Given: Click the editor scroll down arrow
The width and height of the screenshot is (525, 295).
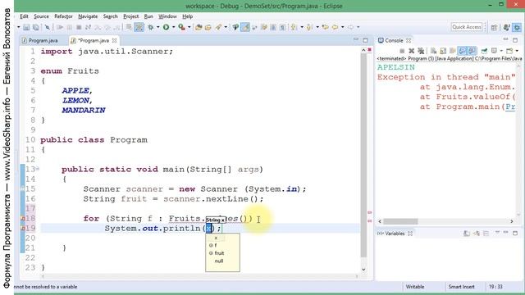Looking at the screenshot, I should click(x=364, y=270).
